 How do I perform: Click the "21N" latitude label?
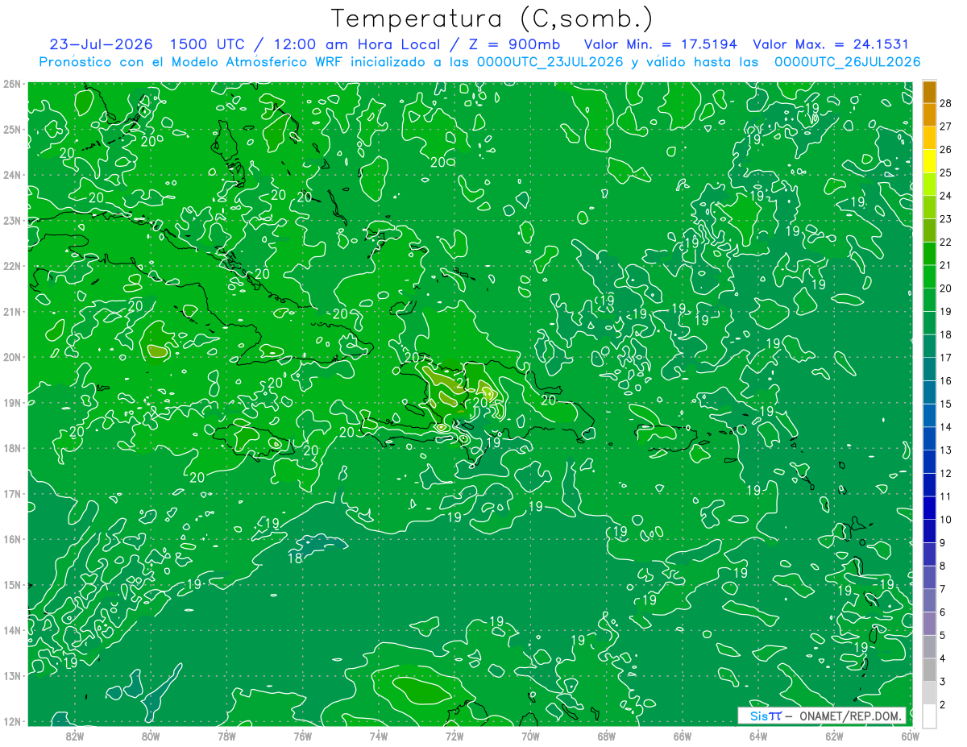(x=12, y=311)
